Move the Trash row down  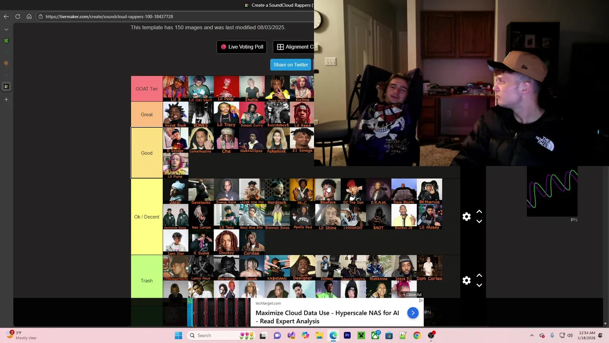pyautogui.click(x=479, y=285)
